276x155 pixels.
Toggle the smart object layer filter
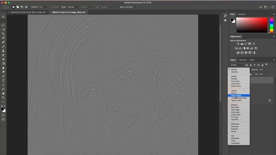(x=263, y=65)
